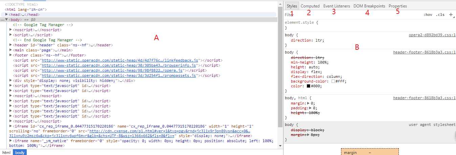The width and height of the screenshot is (456, 155).
Task: Open the Properties tab
Action: click(x=398, y=6)
